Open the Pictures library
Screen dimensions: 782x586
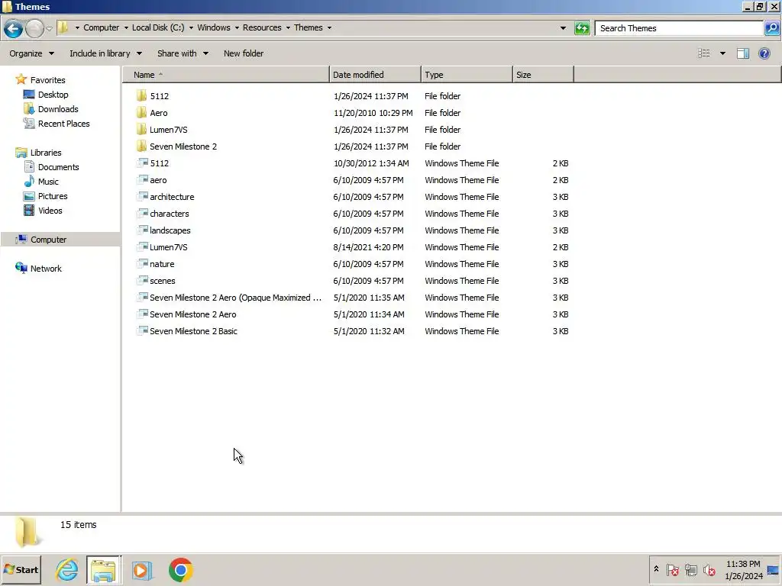(x=53, y=196)
